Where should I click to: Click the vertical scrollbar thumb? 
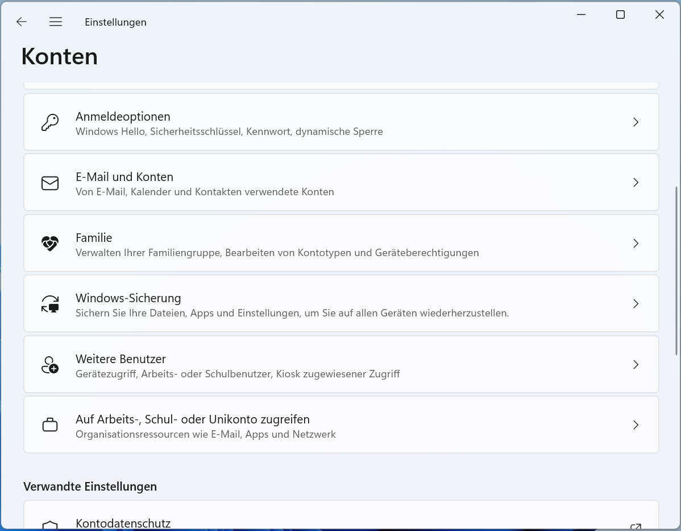tap(676, 271)
